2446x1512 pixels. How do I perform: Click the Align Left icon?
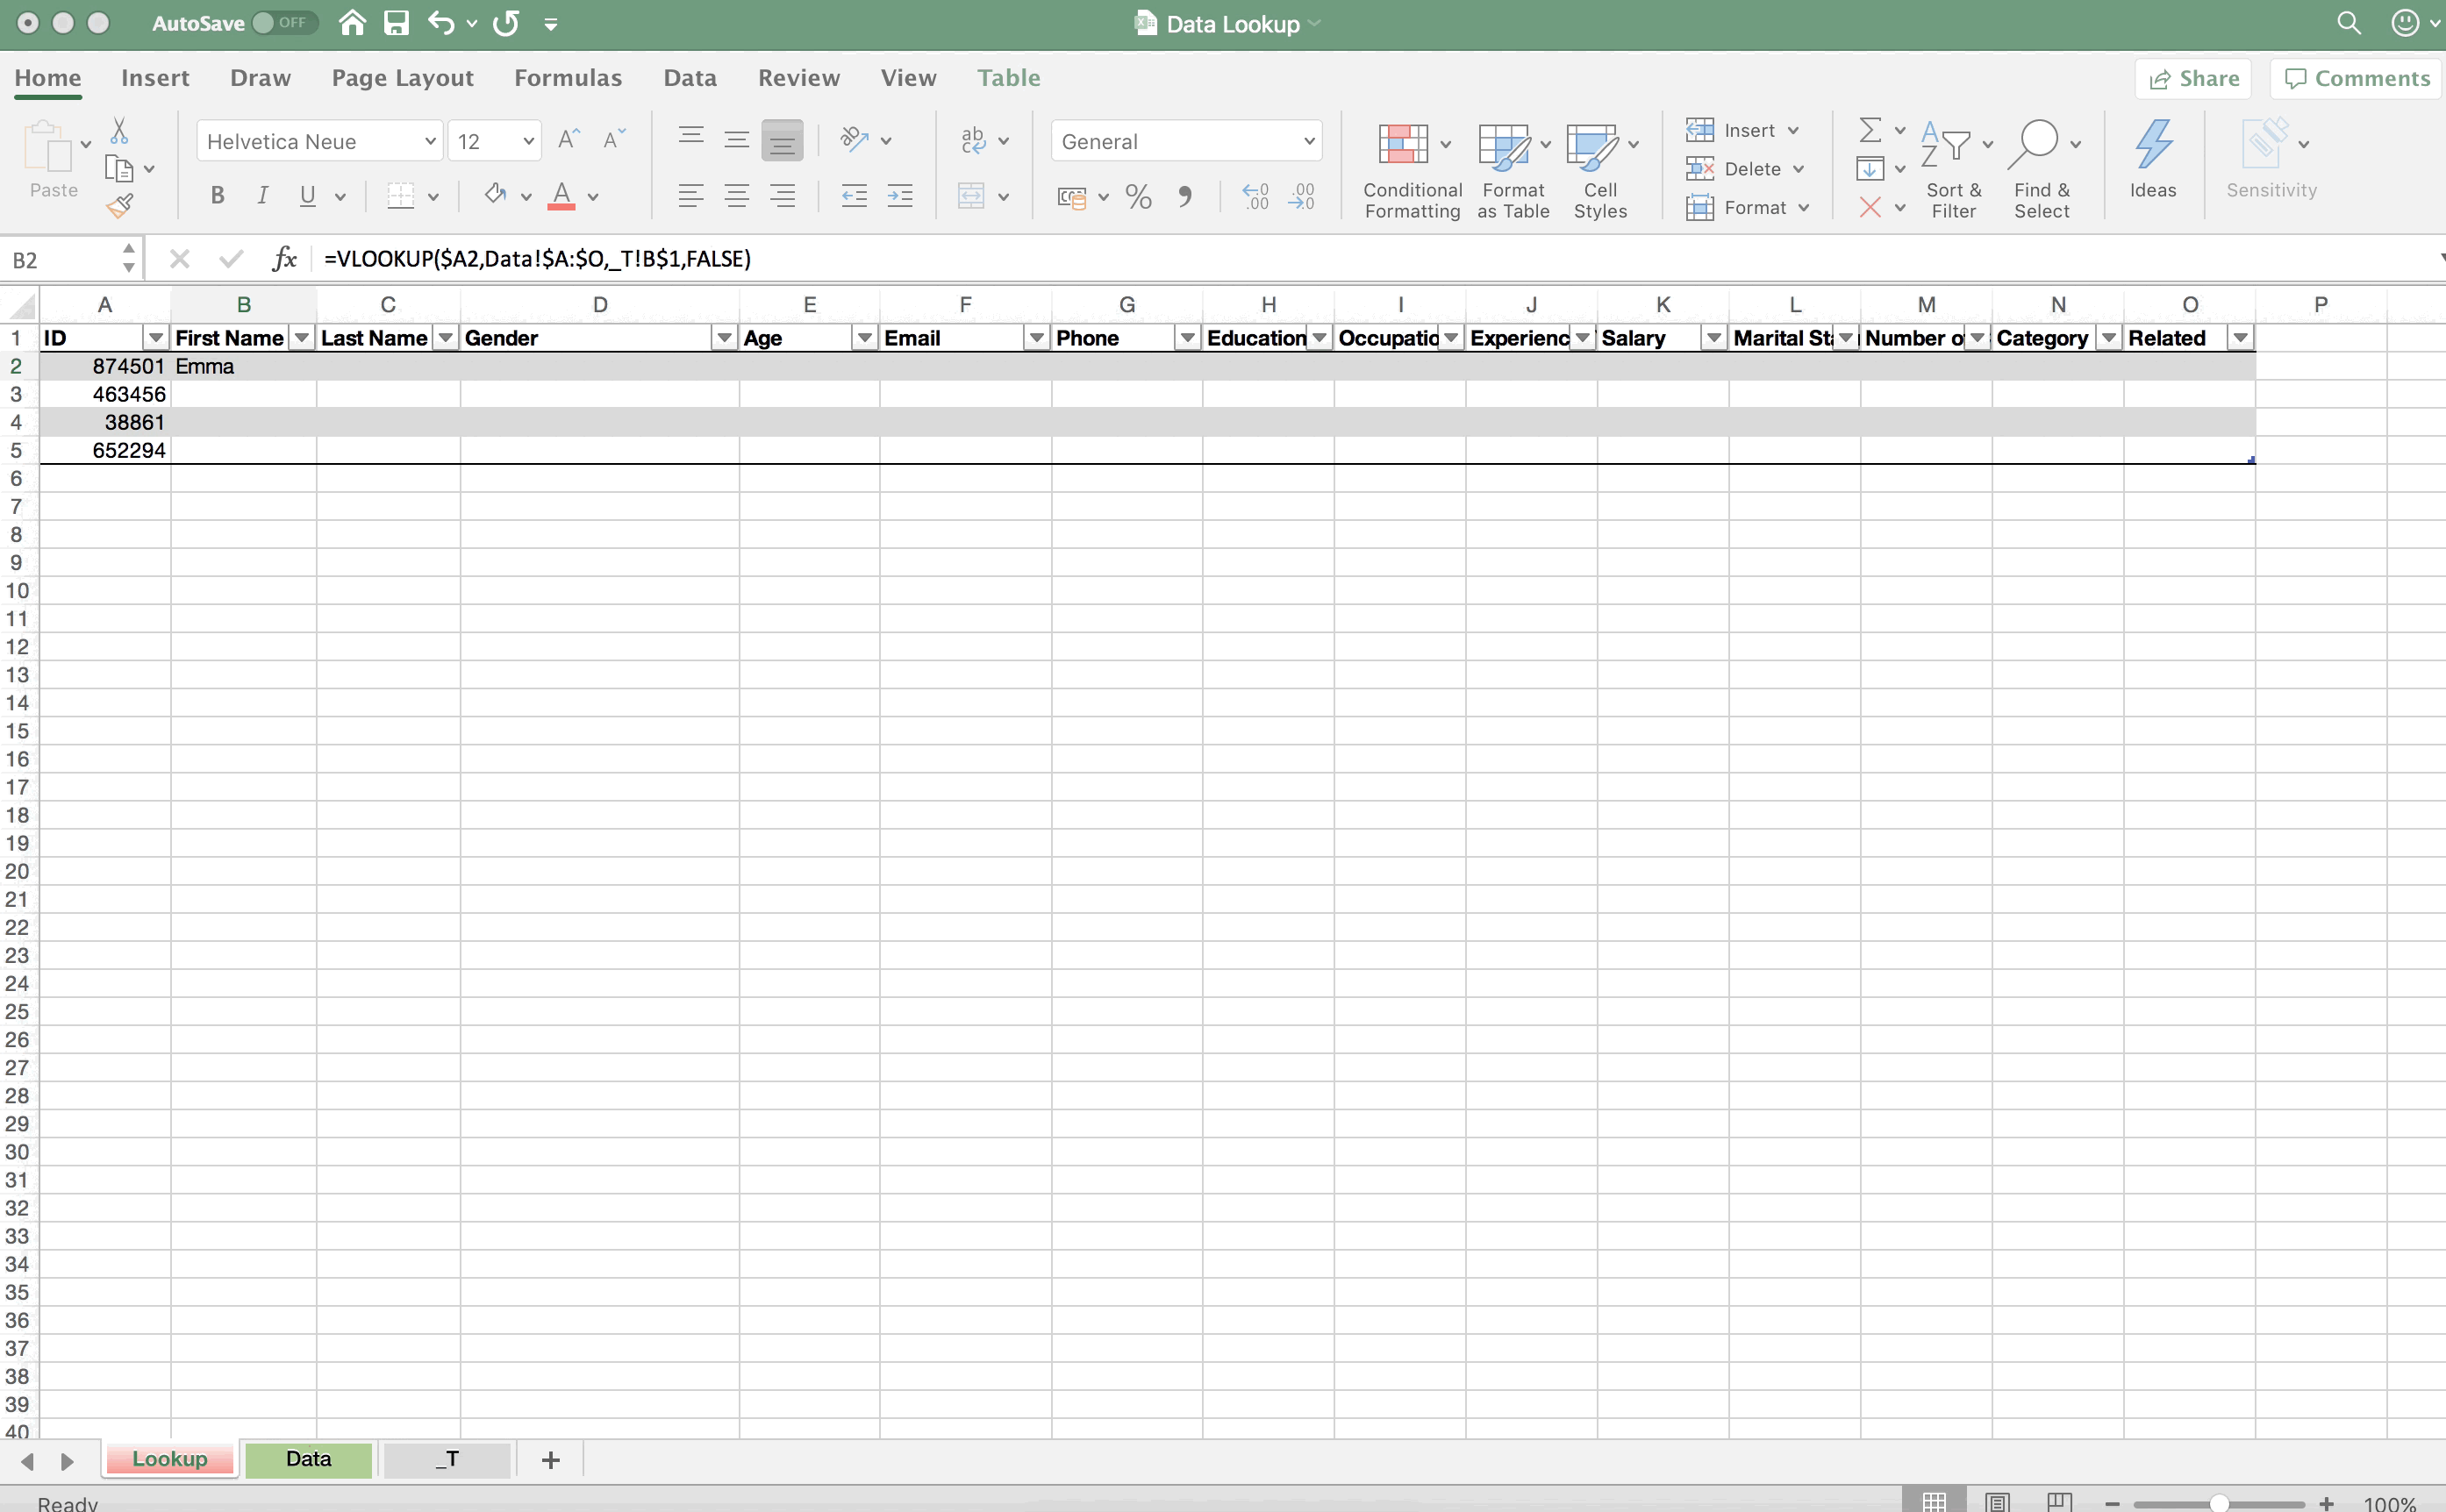690,196
